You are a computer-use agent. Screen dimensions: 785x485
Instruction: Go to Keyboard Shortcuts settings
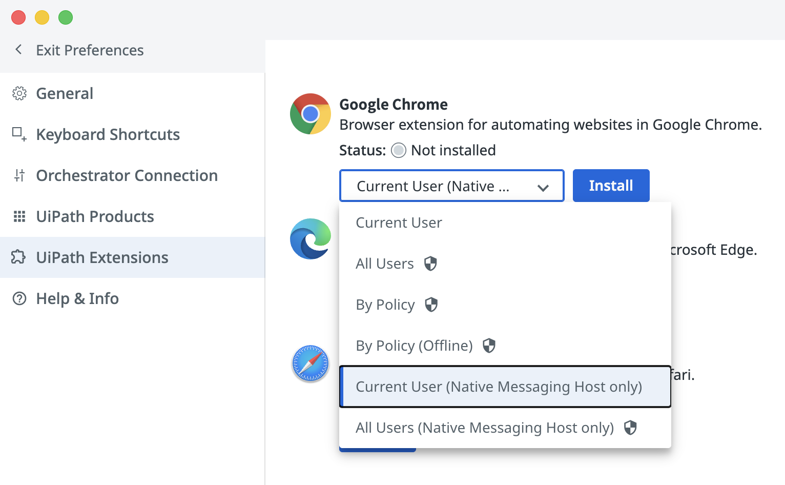point(132,134)
